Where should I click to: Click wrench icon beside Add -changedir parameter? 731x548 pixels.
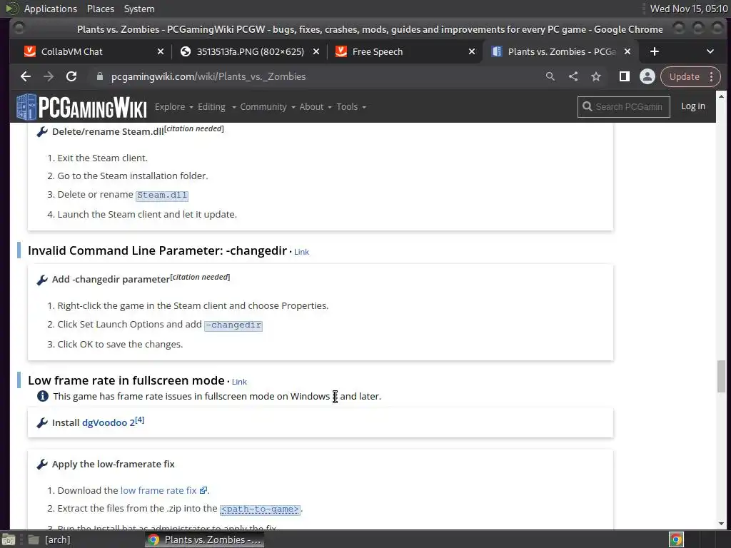click(x=42, y=280)
